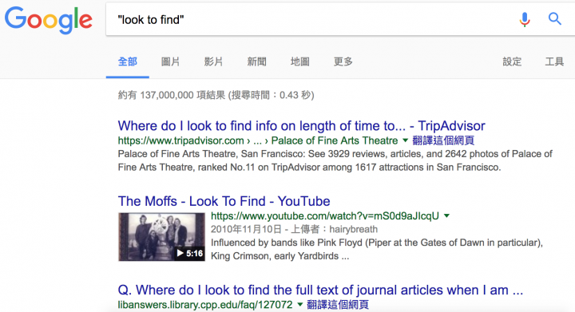The image size is (575, 312).
Task: Switch to the 影片 videos tab
Action: (213, 61)
